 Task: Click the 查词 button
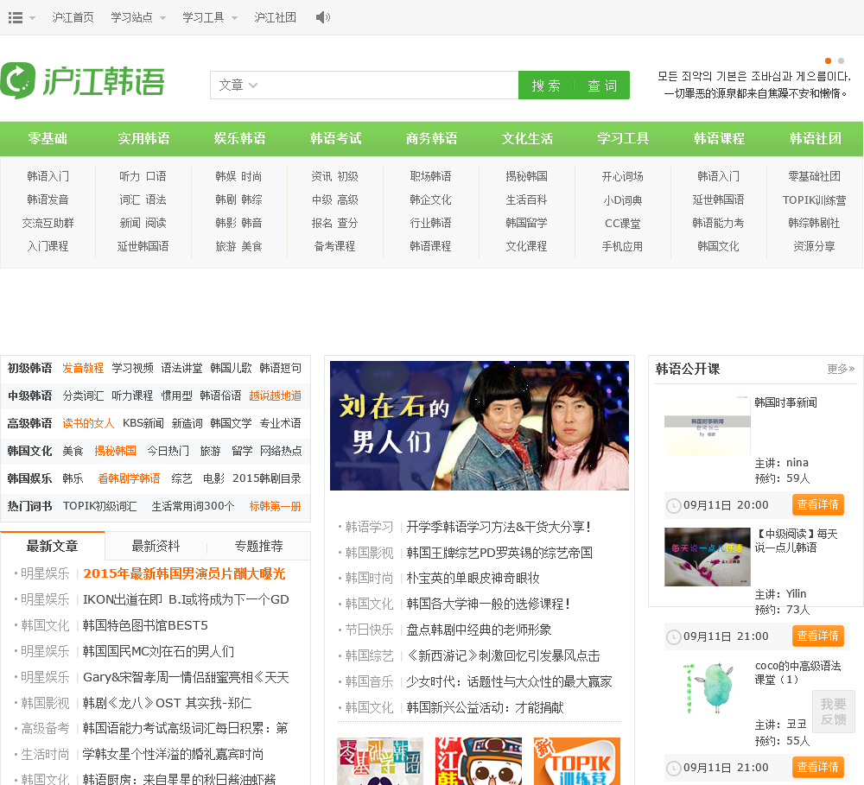point(601,85)
